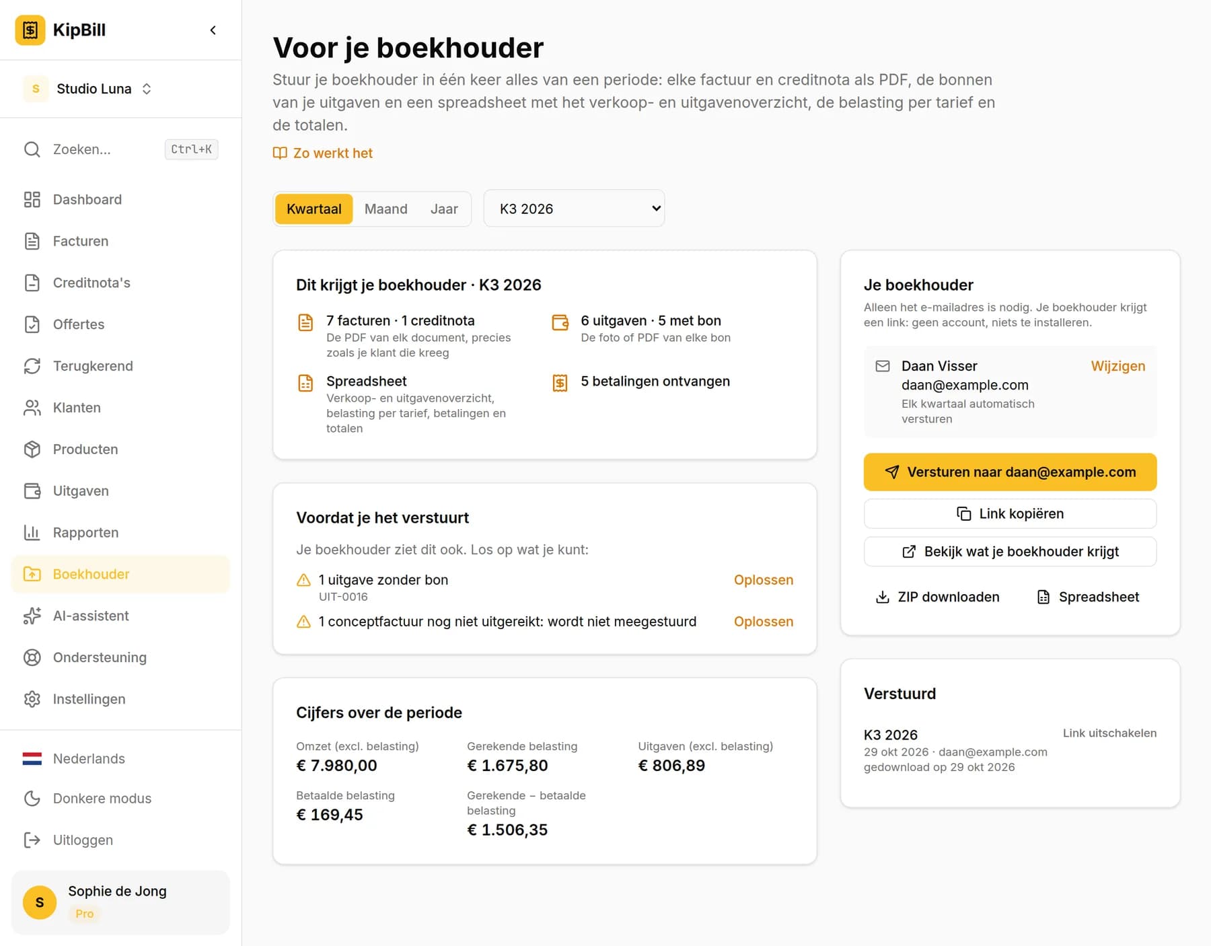
Task: Click the Uitloggen icon
Action: (x=32, y=840)
